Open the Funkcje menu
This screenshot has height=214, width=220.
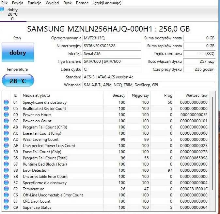click(34, 3)
